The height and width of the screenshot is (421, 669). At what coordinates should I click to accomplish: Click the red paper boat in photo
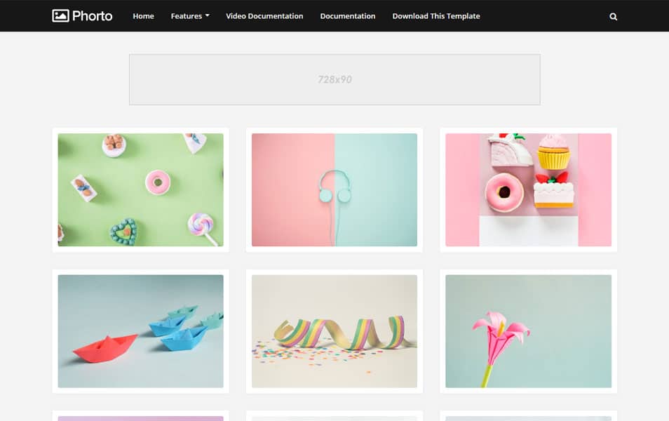point(105,349)
